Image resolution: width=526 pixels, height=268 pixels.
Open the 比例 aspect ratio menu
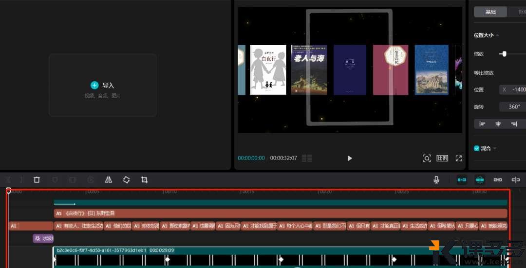point(442,158)
